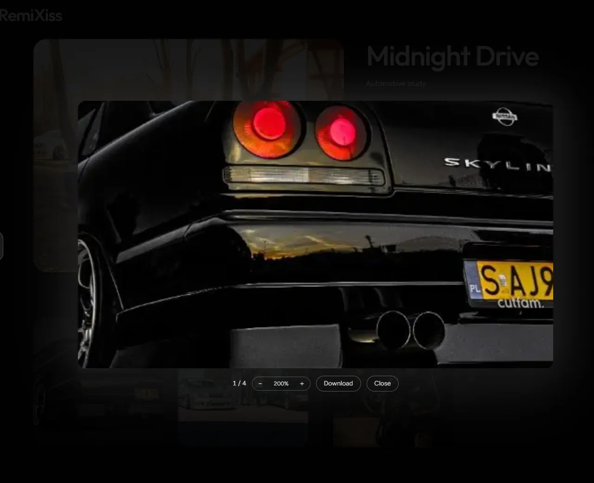Viewport: 594px width, 483px height.
Task: Download the current image
Action: 338,384
